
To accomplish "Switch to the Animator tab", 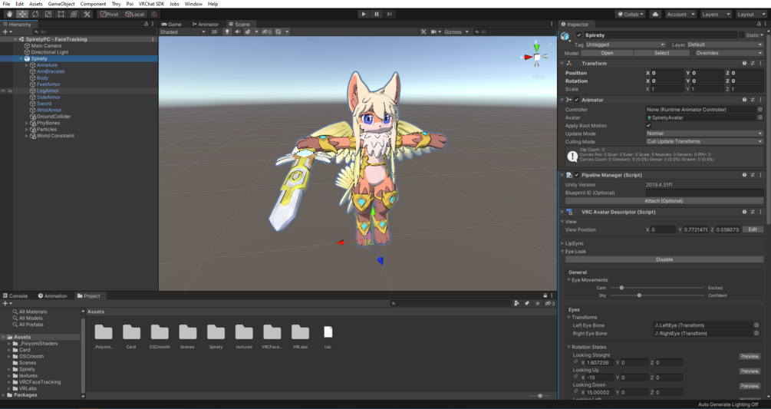I will pyautogui.click(x=205, y=24).
